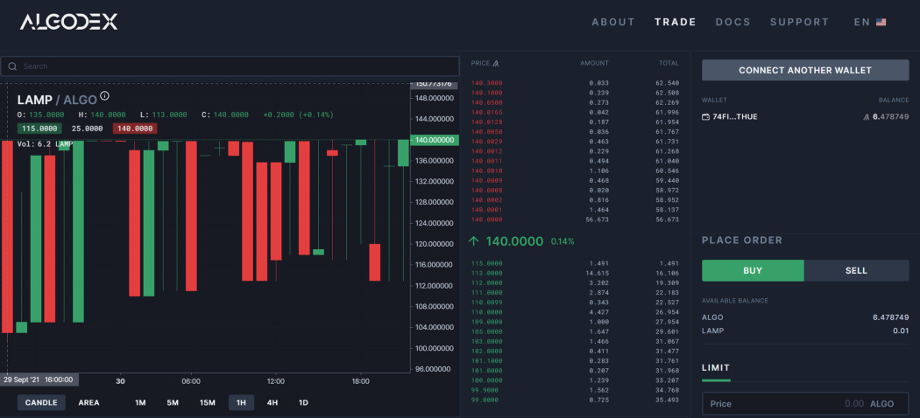Select the SELL order side
Screen dimensions: 920x418
coord(856,270)
